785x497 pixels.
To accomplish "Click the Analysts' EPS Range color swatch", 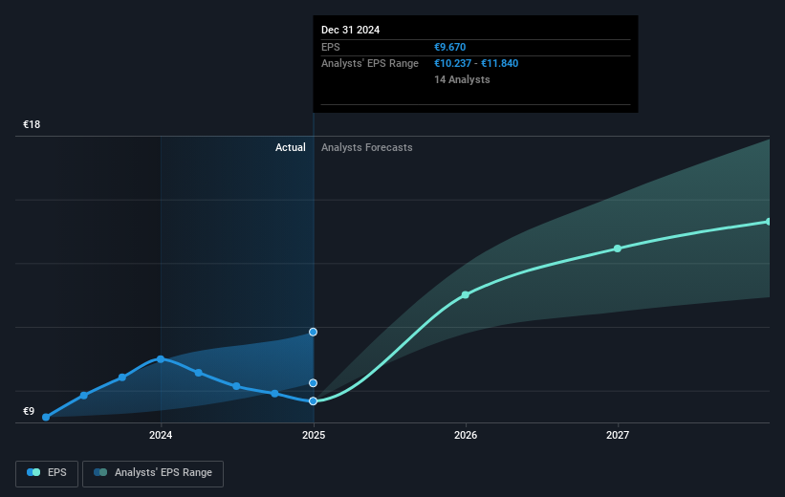I will coord(100,472).
